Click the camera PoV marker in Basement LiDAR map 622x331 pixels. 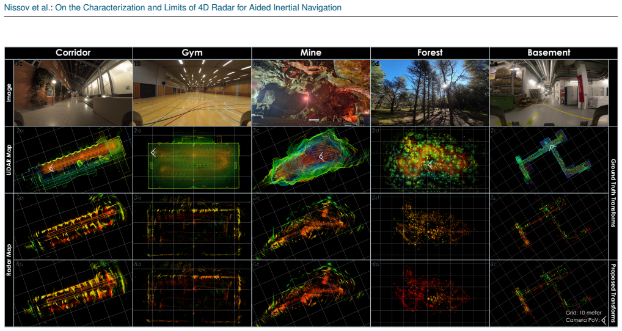pyautogui.click(x=552, y=147)
